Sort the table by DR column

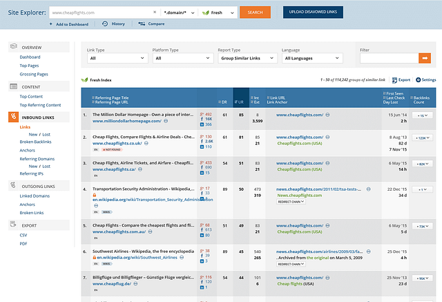(224, 102)
